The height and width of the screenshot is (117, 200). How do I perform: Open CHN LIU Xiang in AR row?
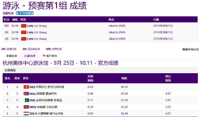37,32
